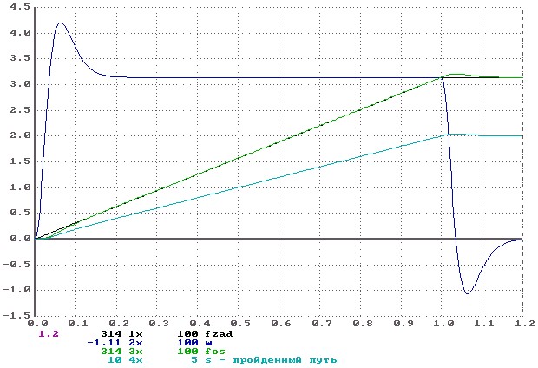The height and width of the screenshot is (368, 538).
Task: Click the '3x' channel label
Action: pyautogui.click(x=135, y=352)
